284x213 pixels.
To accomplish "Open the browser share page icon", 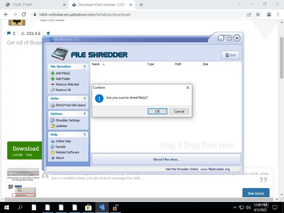I will pos(249,14).
